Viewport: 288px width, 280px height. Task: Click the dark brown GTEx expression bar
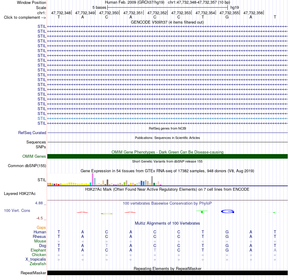coord(107,183)
